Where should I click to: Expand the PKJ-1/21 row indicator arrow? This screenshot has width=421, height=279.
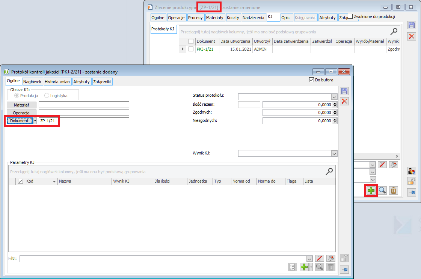point(183,49)
